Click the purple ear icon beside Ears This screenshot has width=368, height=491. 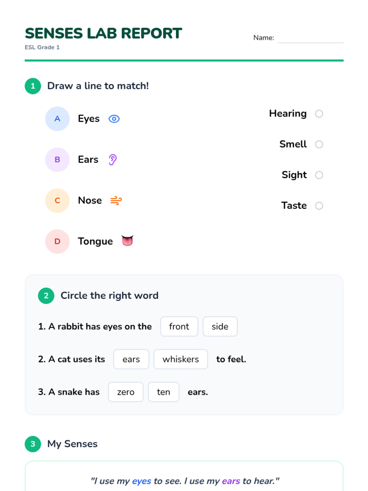pyautogui.click(x=113, y=160)
